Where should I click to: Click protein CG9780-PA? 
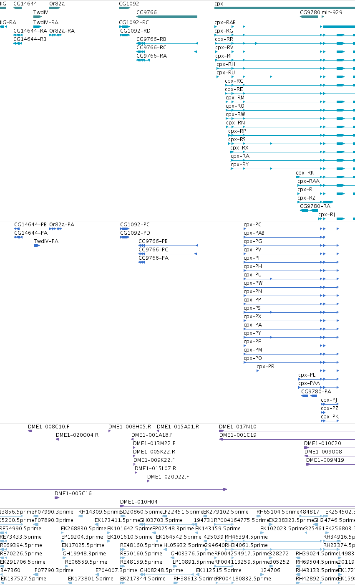point(316,392)
